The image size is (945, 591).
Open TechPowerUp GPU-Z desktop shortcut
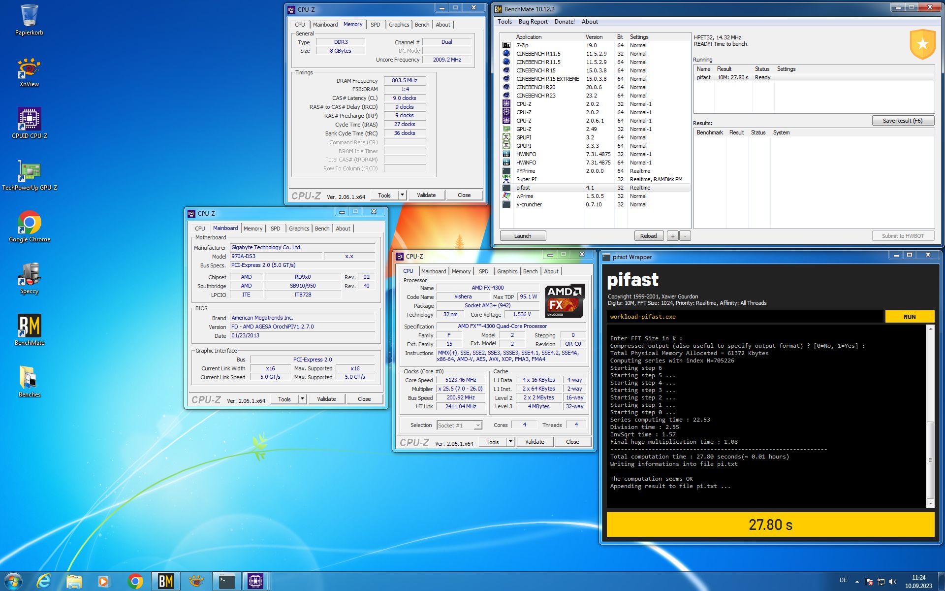[x=29, y=175]
